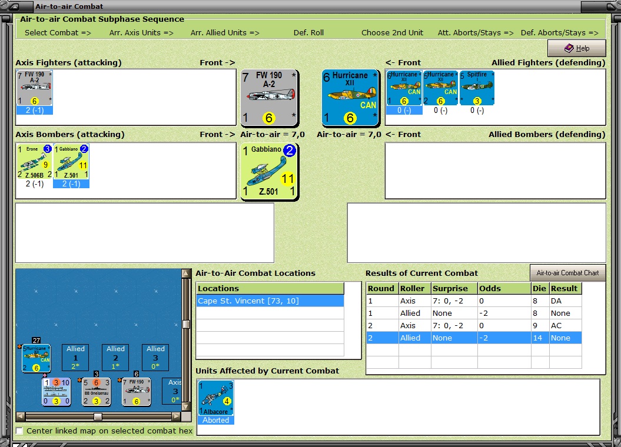The height and width of the screenshot is (447, 621).
Task: Click the large Hurricane XII front fighter counter
Action: coord(350,98)
